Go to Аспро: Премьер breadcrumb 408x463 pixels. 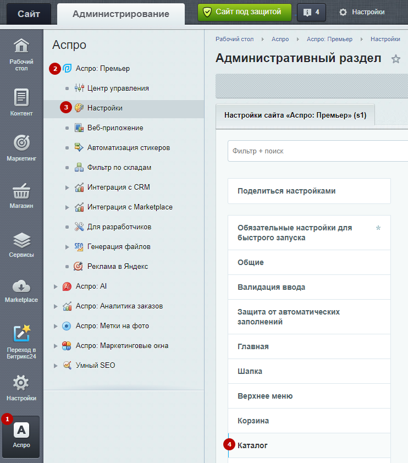pyautogui.click(x=329, y=39)
